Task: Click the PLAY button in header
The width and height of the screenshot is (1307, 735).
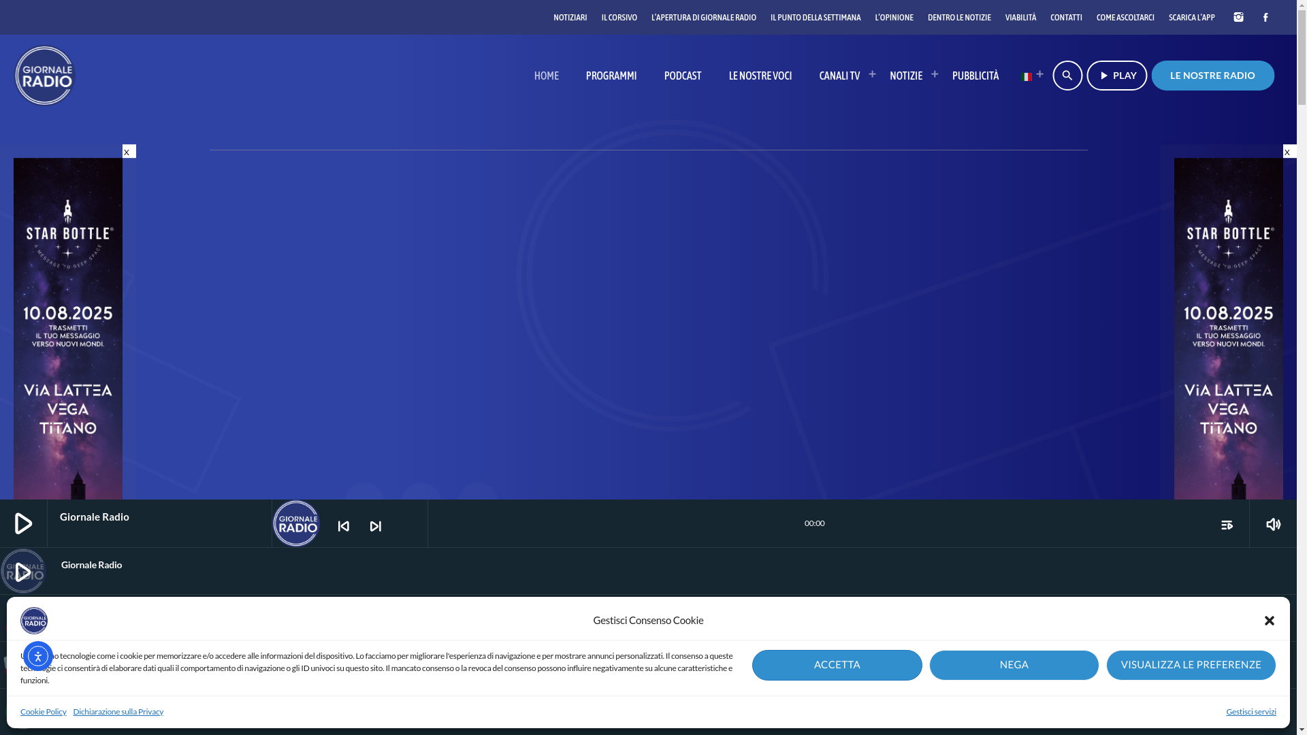Action: click(1117, 76)
